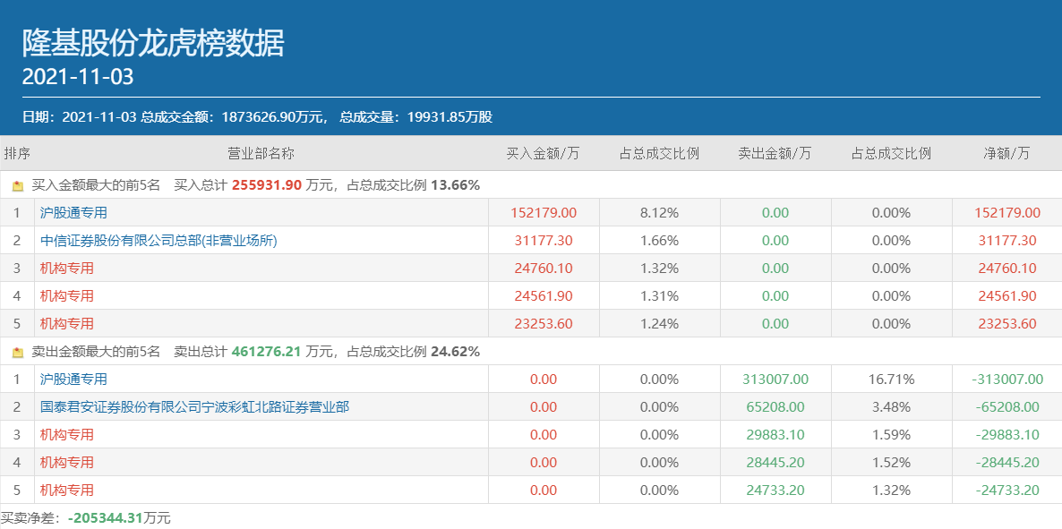Open 机构专用 with sell amount 29883.10
The height and width of the screenshot is (529, 1062).
[67, 435]
